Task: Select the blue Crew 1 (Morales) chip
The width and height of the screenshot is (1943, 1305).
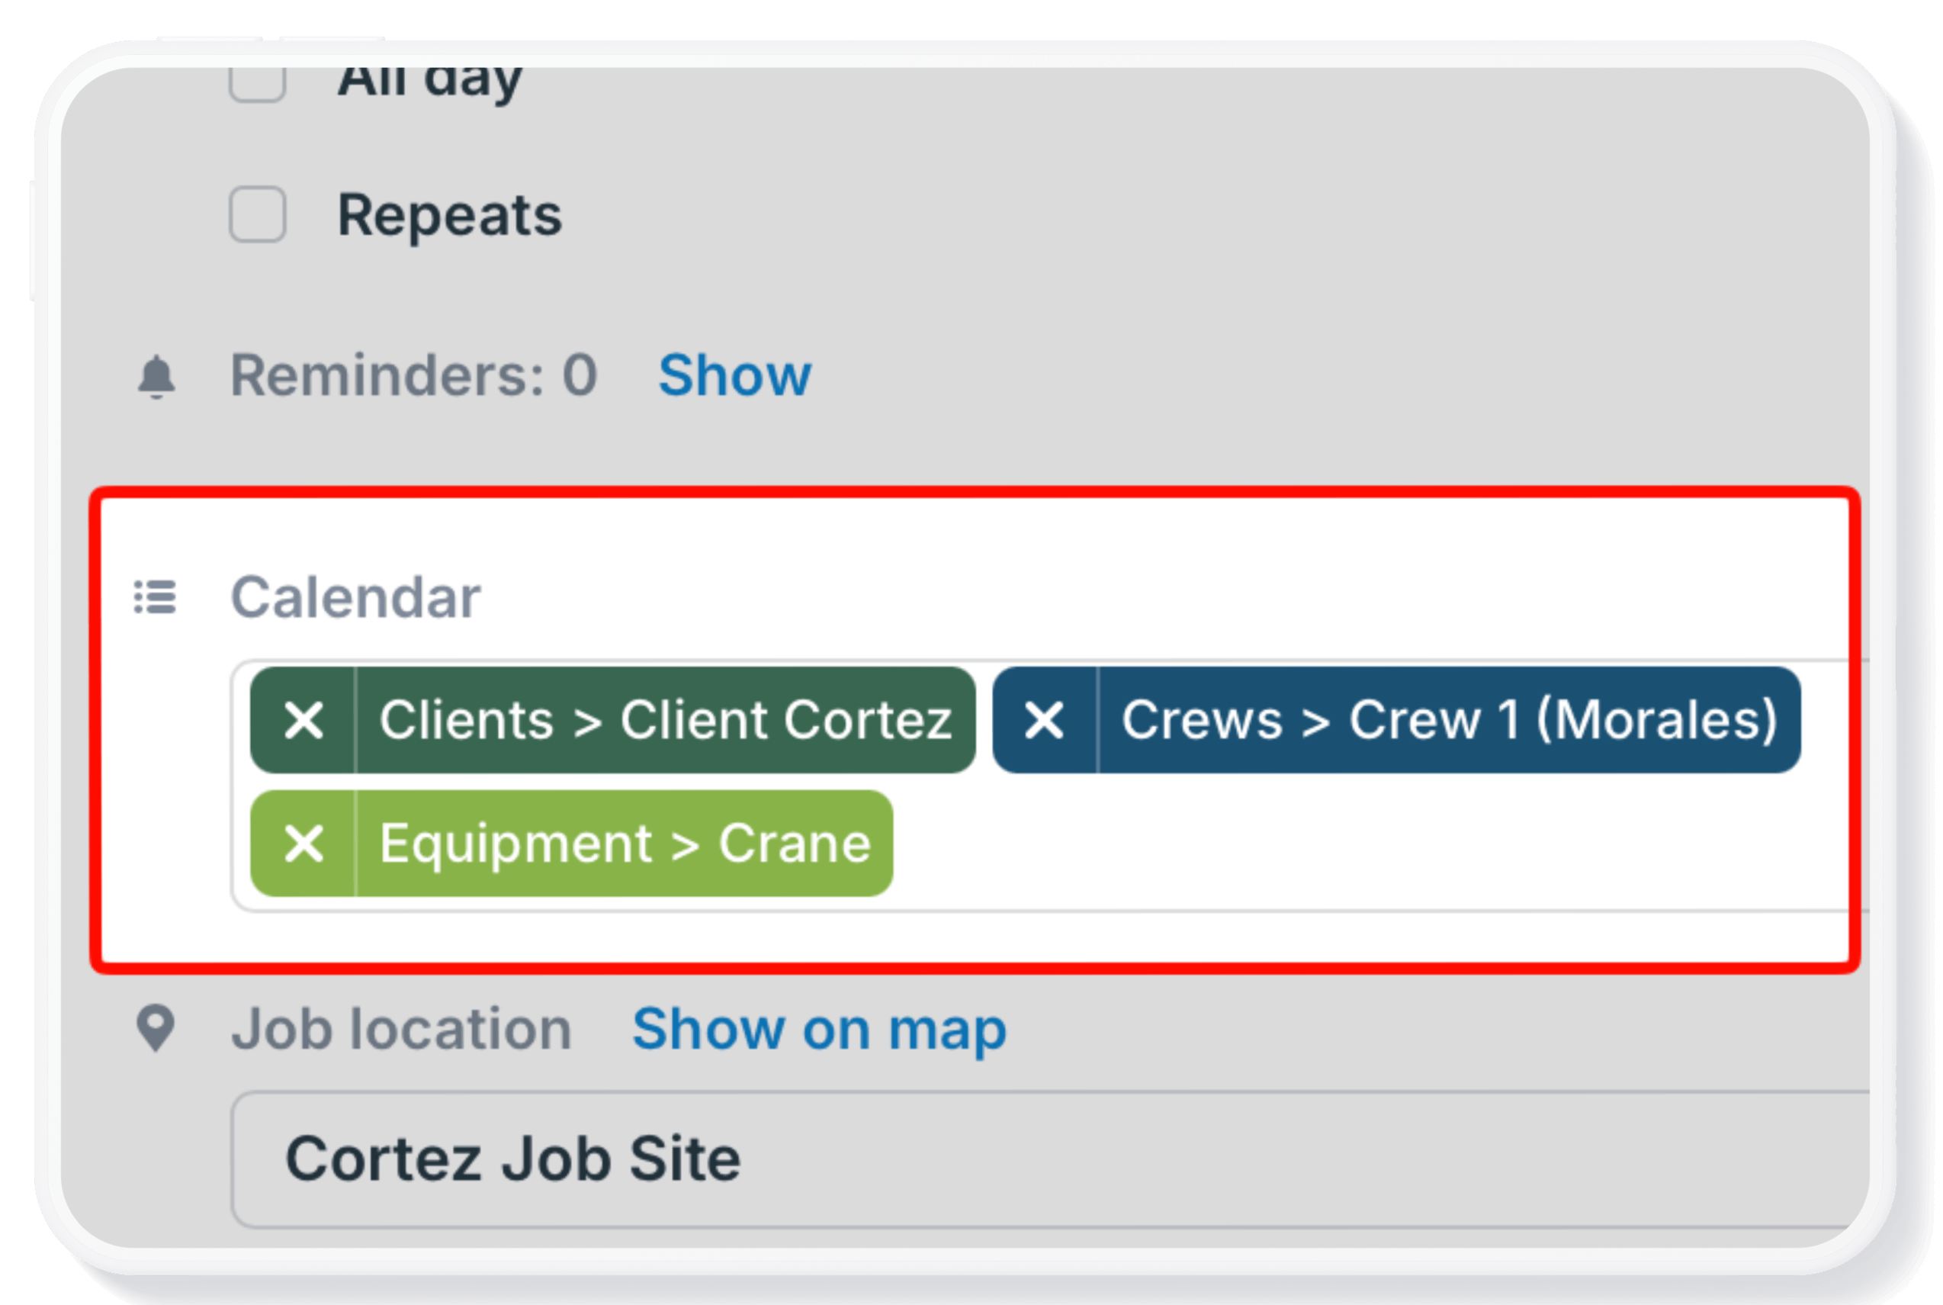Action: coord(1450,720)
